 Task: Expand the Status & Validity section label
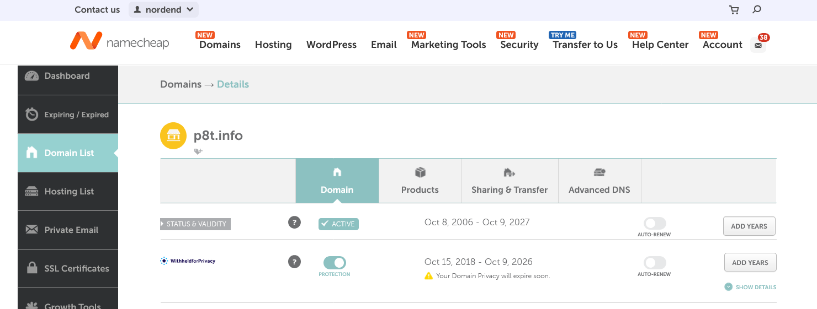pyautogui.click(x=195, y=224)
